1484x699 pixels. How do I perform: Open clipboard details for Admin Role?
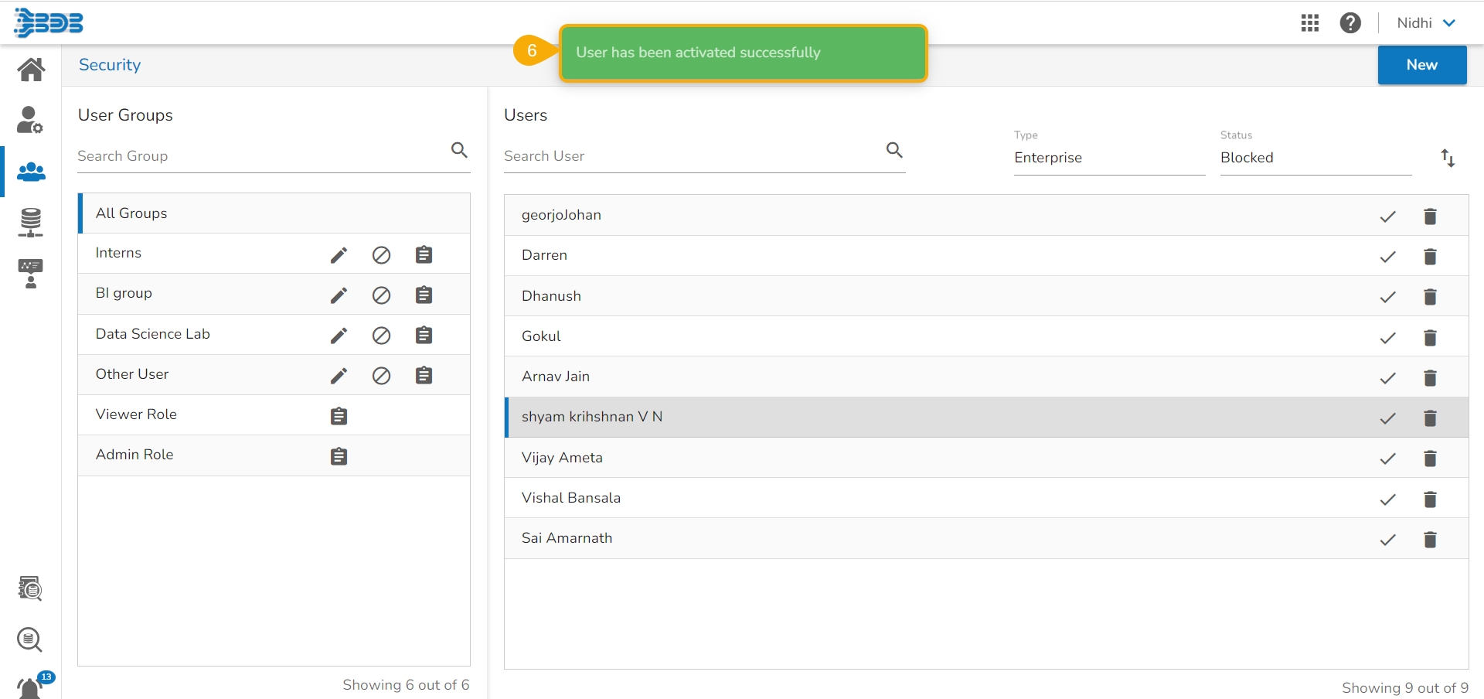[x=339, y=456]
